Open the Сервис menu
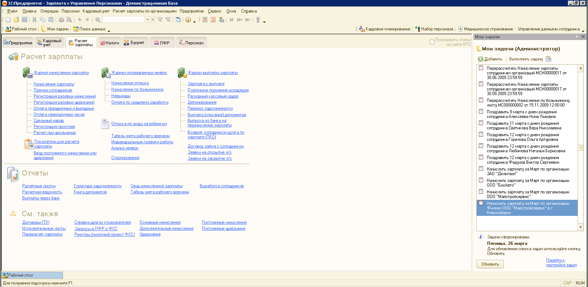The image size is (588, 287). coord(214,11)
